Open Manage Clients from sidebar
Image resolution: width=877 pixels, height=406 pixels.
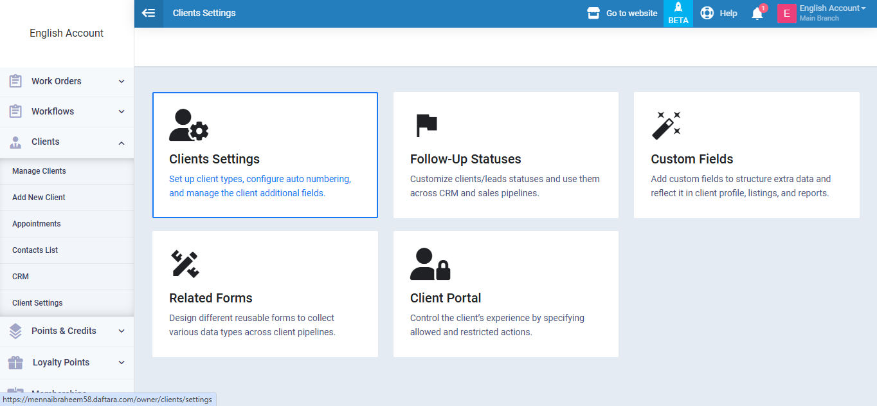coord(39,171)
